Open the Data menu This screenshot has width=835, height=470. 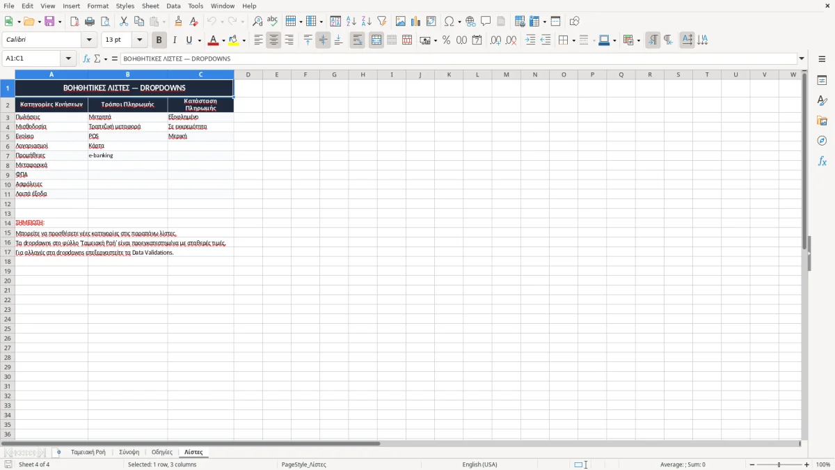click(x=173, y=6)
